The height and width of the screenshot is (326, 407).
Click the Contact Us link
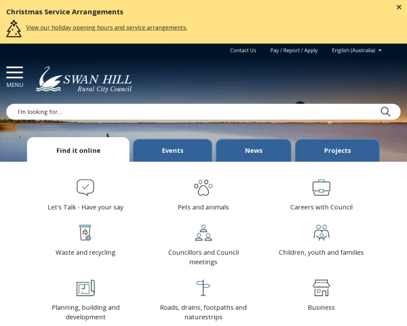[243, 50]
